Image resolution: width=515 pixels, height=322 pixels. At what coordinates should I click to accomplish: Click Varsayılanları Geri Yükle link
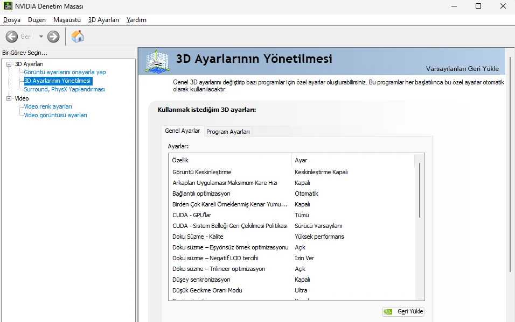pyautogui.click(x=462, y=68)
